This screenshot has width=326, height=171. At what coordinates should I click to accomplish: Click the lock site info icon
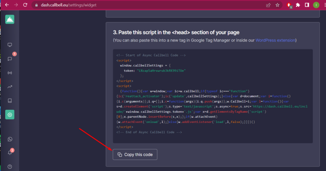point(37,5)
